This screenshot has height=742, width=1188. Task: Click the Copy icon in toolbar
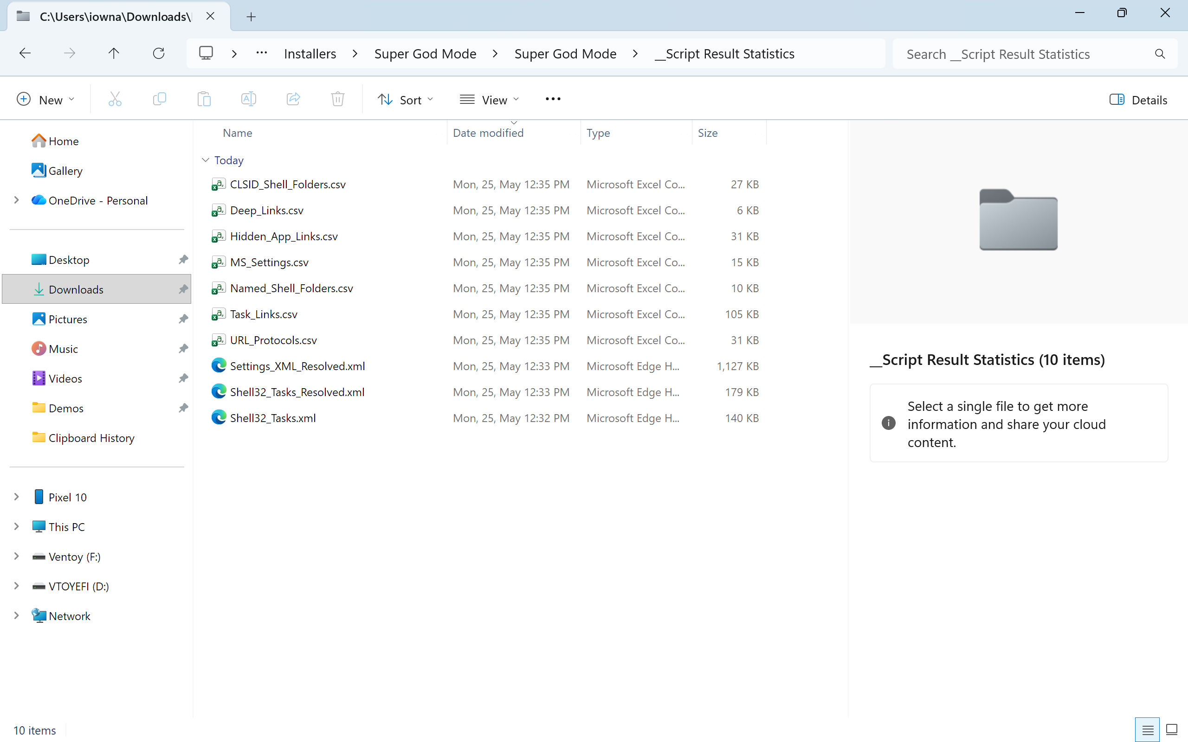point(160,99)
